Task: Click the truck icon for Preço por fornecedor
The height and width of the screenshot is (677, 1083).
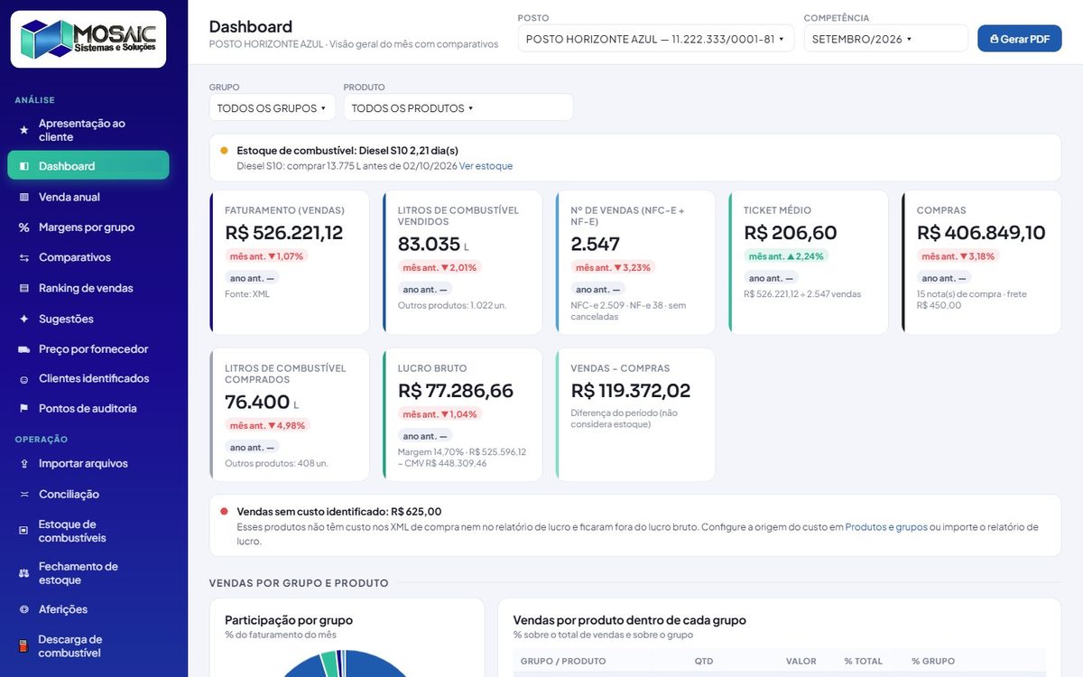Action: tap(24, 348)
